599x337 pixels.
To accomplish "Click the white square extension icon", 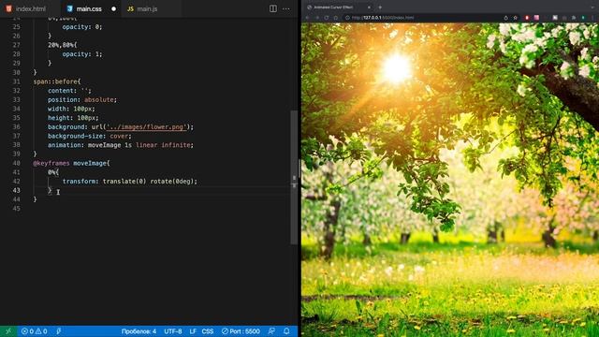I will (555, 18).
